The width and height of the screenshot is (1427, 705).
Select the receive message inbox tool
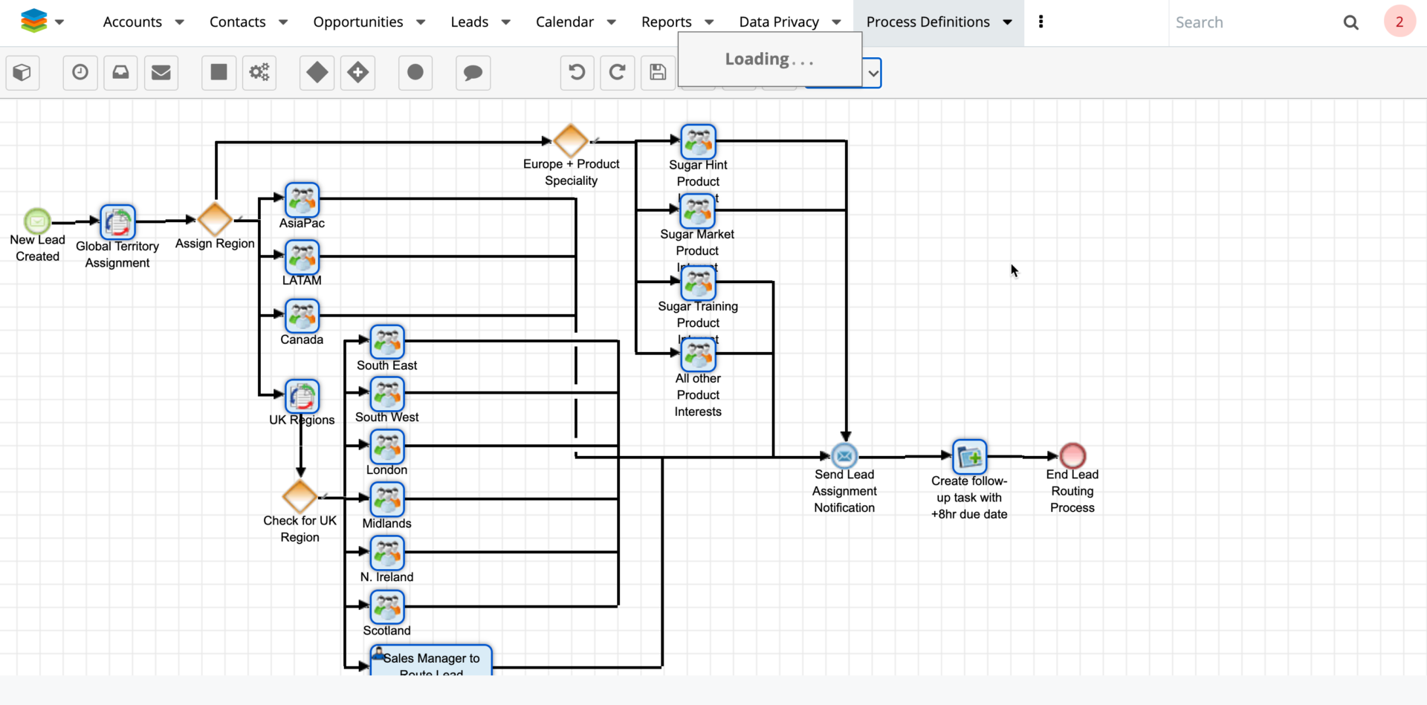[x=120, y=72]
